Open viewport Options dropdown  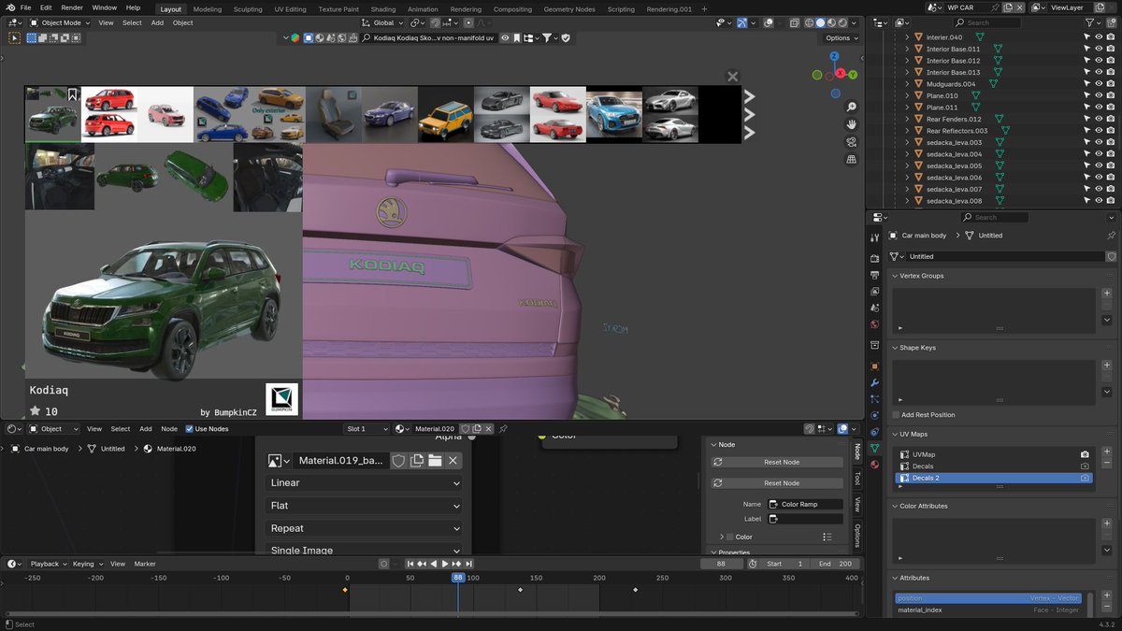pos(840,38)
